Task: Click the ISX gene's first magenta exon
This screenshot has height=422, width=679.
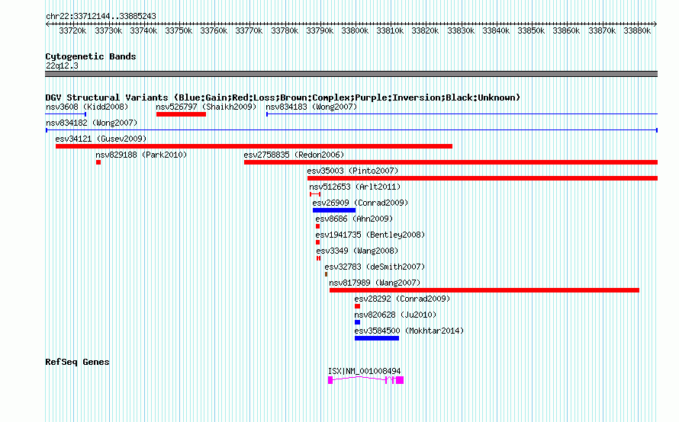Action: pos(330,380)
